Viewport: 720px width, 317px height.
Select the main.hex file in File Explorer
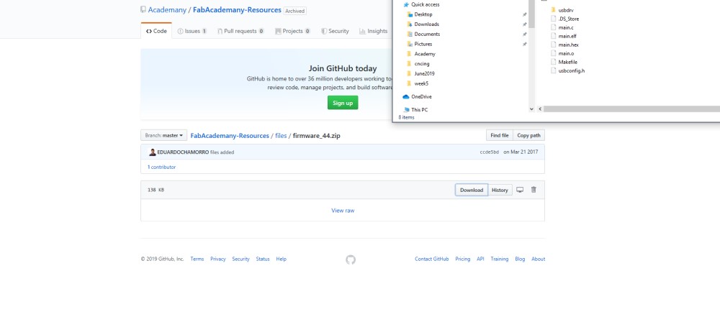pos(564,45)
